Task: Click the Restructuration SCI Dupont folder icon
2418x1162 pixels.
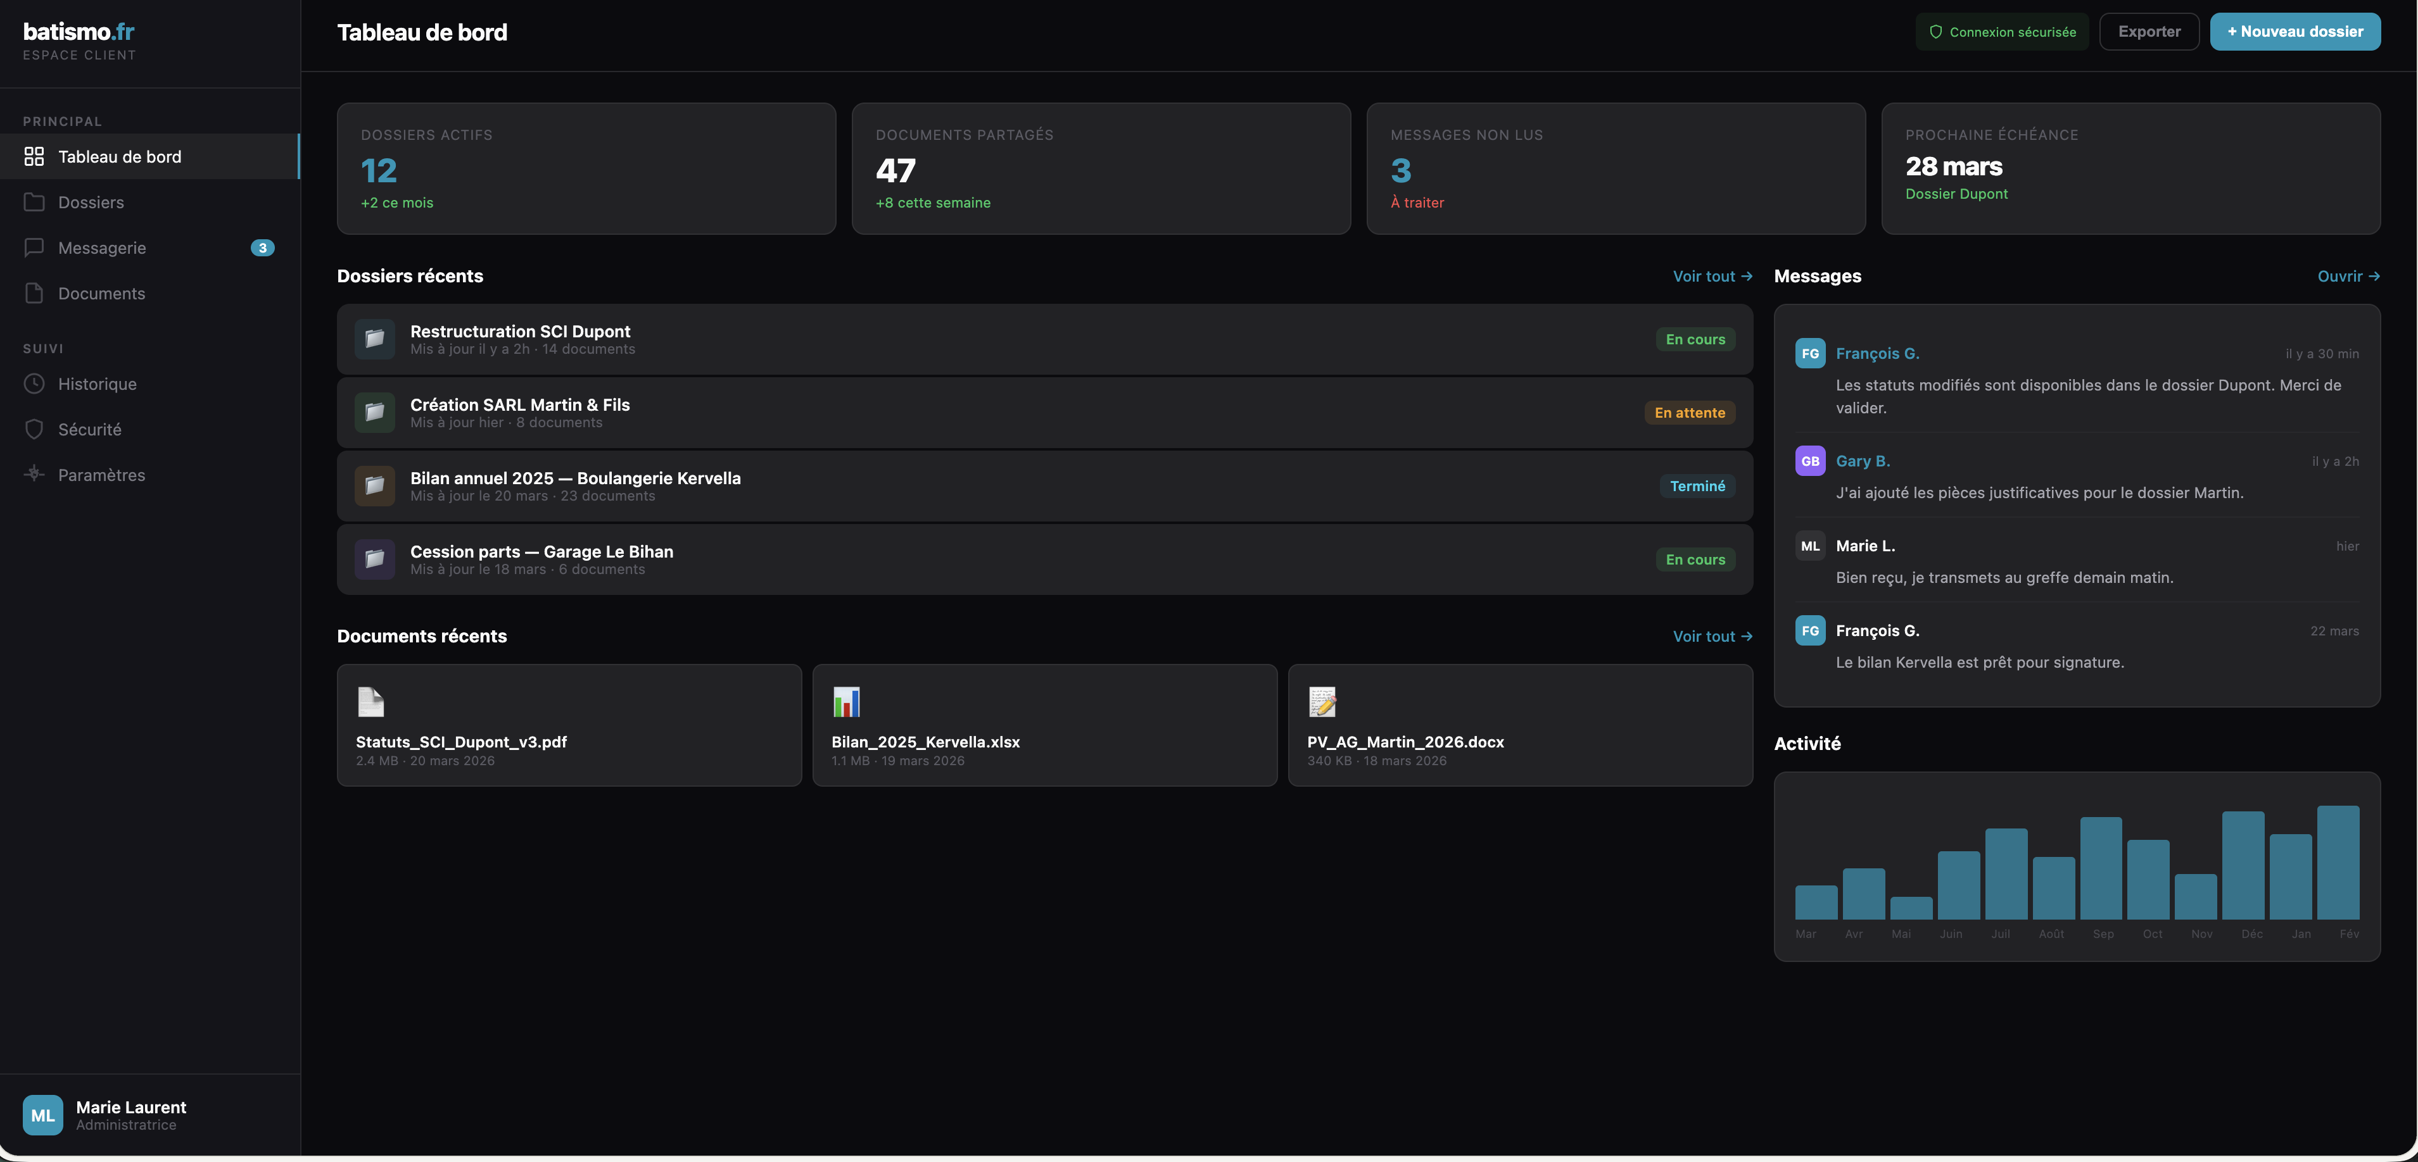Action: click(x=374, y=339)
